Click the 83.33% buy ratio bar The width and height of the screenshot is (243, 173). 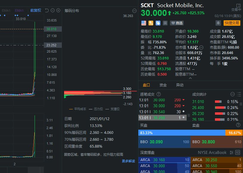pos(182,133)
